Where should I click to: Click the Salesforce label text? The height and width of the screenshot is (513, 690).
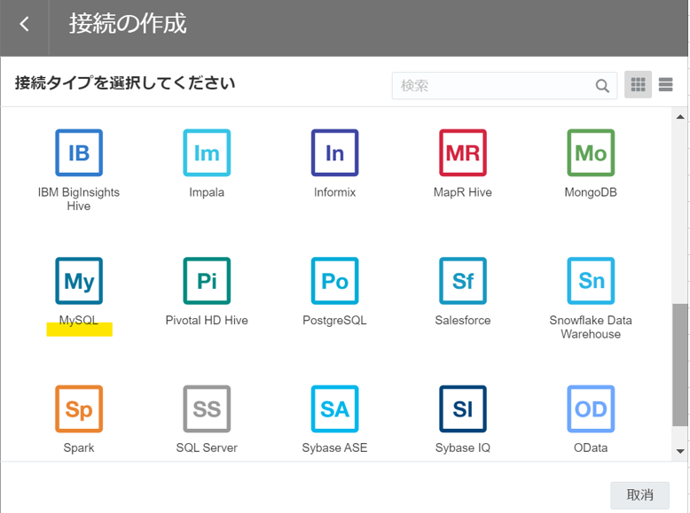point(463,320)
